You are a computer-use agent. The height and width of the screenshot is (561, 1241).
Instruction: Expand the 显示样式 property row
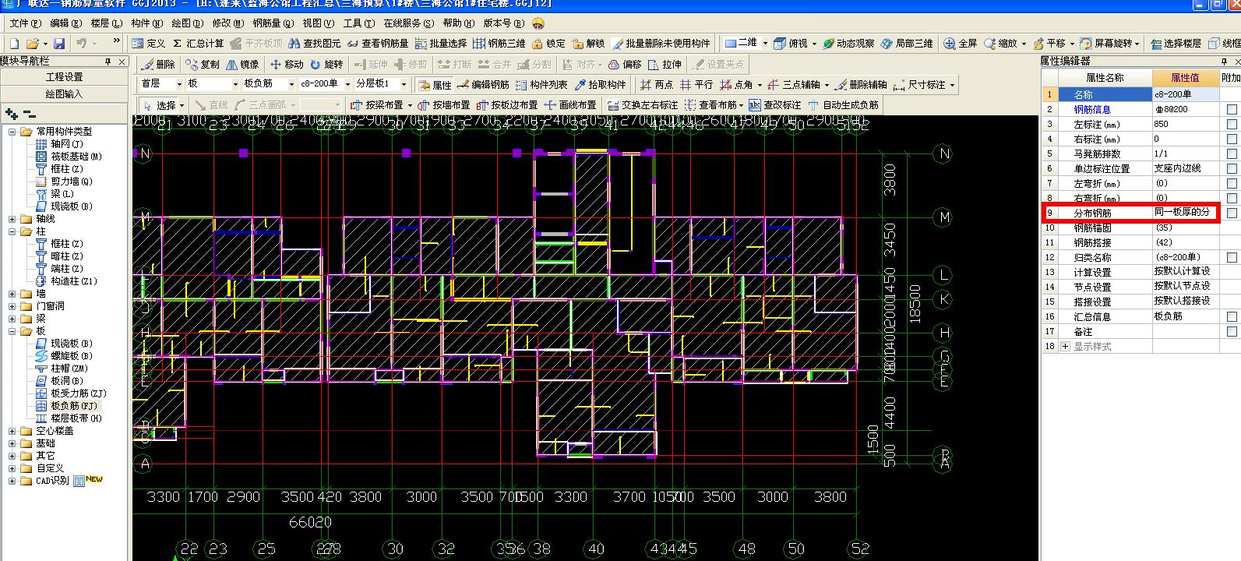(1066, 347)
